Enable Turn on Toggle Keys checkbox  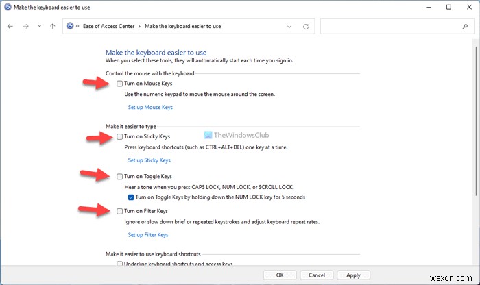tap(119, 177)
